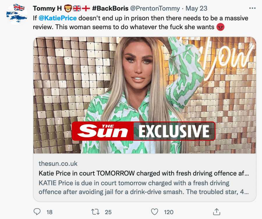Screen dimensions: 262x219
Task: Click the retweet count 25
Action: tap(108, 212)
